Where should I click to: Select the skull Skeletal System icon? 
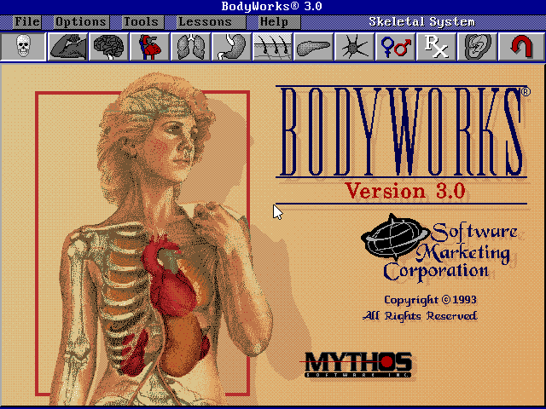pos(23,47)
